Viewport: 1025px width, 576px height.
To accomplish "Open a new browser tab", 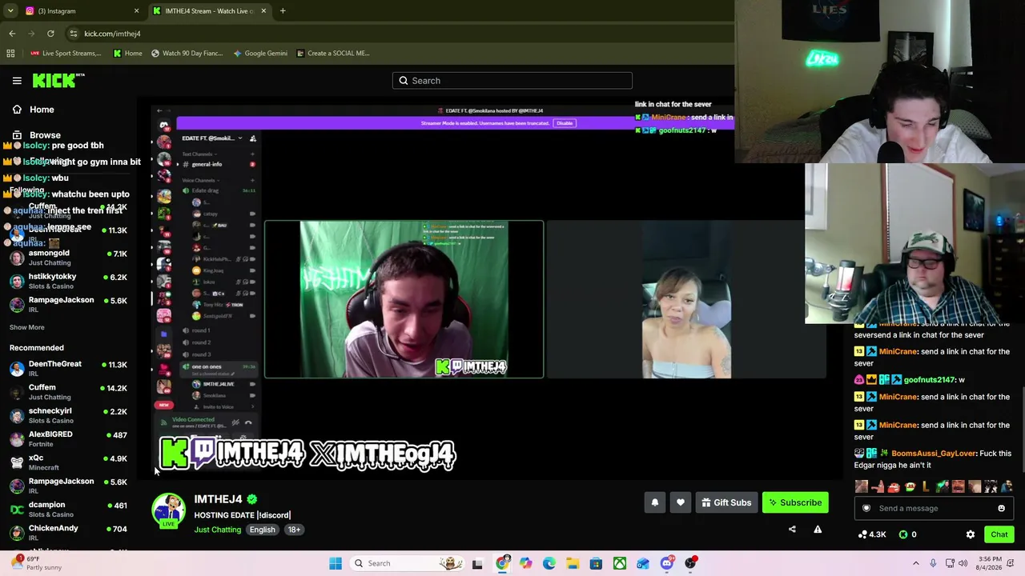I will (283, 11).
